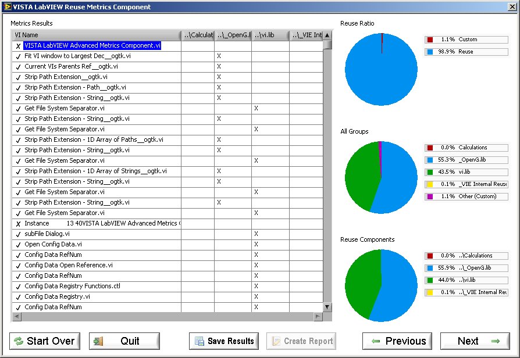Viewport: 520px width, 358px height.
Task: Click the Previous left arrow icon
Action: click(376, 341)
